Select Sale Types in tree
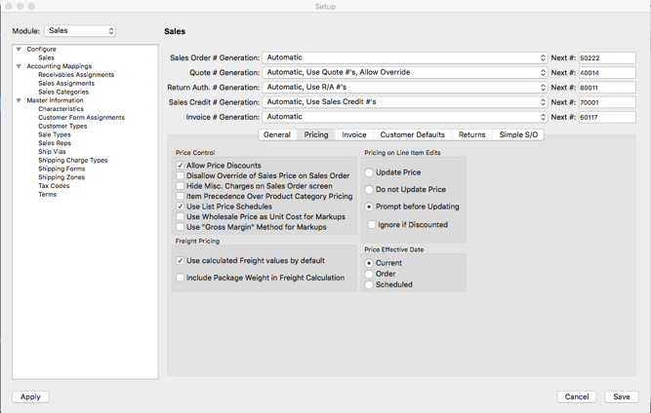 [x=55, y=134]
